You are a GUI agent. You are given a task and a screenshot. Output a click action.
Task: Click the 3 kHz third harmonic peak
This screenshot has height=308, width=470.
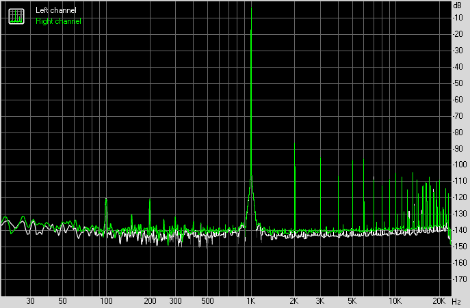pos(320,158)
